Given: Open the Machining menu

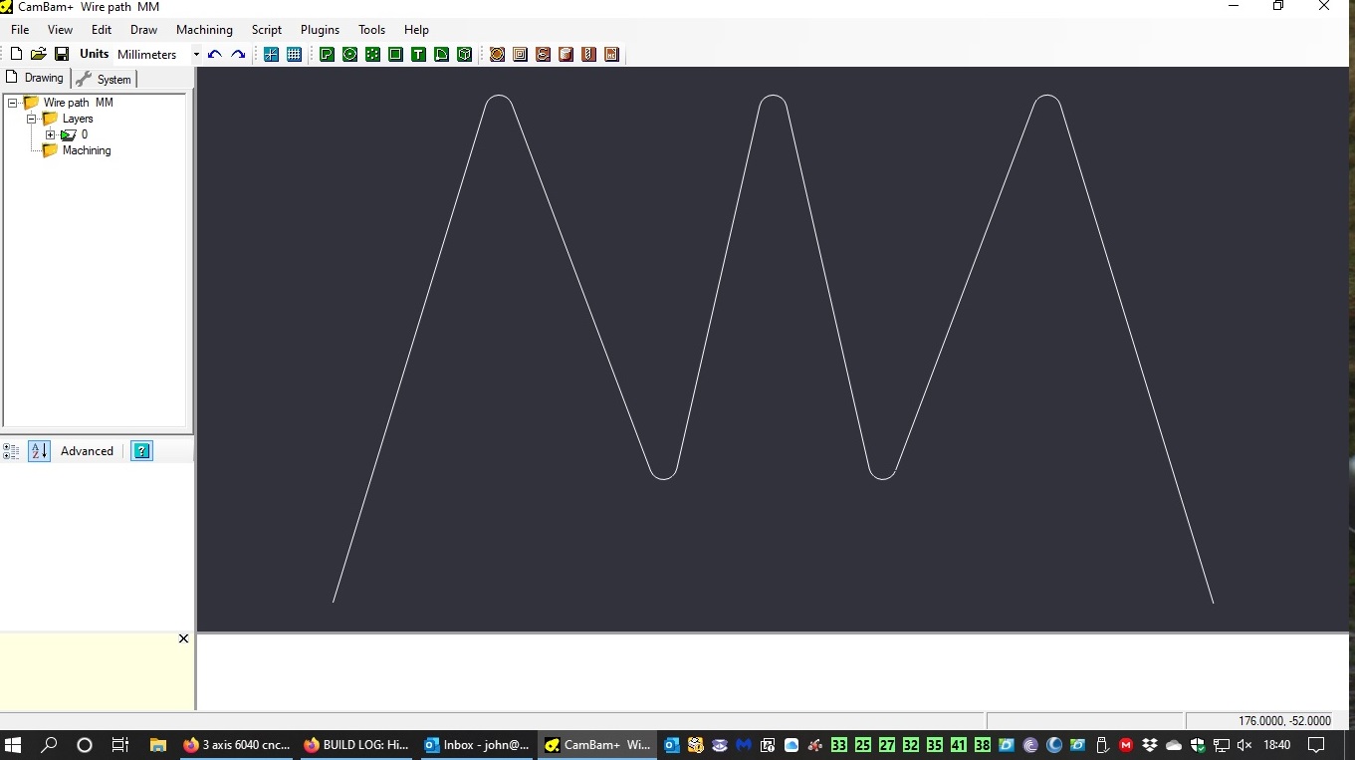Looking at the screenshot, I should (x=204, y=30).
